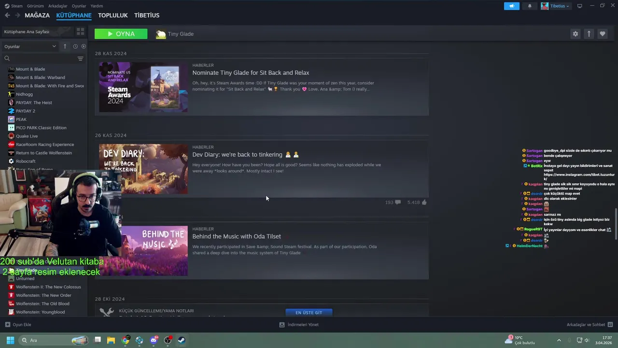Click the Oyun Ekle plus icon

point(7,325)
